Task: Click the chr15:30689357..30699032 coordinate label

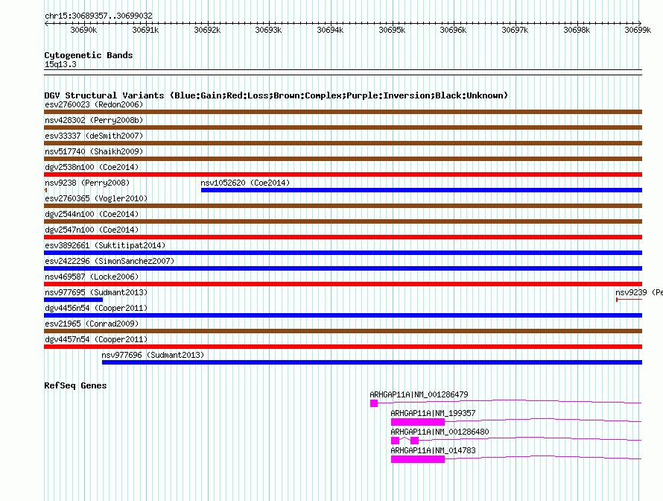Action: [x=98, y=16]
